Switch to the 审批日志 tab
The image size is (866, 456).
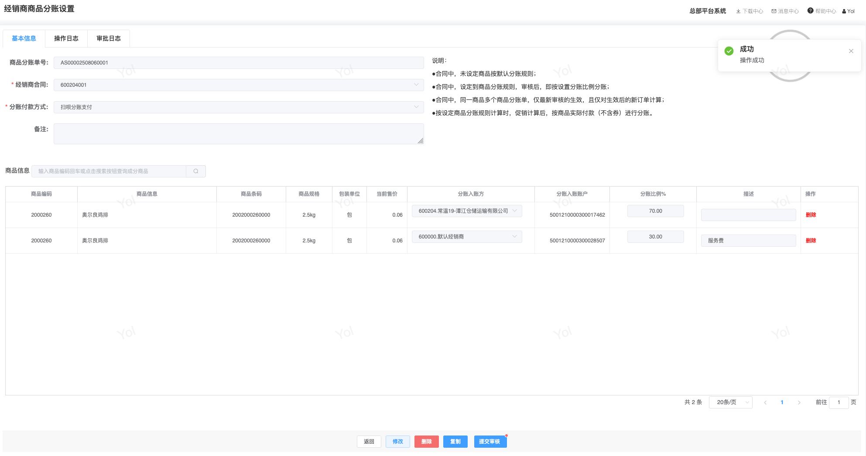[x=109, y=38]
